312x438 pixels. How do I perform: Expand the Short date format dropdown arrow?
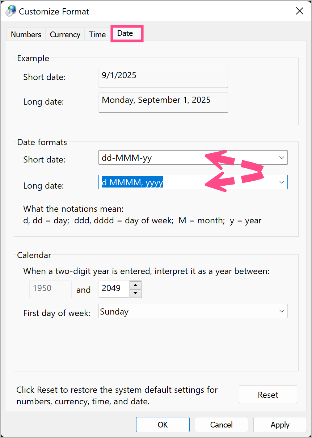[x=282, y=158]
